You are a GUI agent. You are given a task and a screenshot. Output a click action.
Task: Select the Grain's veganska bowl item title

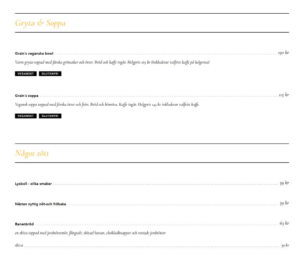(x=34, y=54)
